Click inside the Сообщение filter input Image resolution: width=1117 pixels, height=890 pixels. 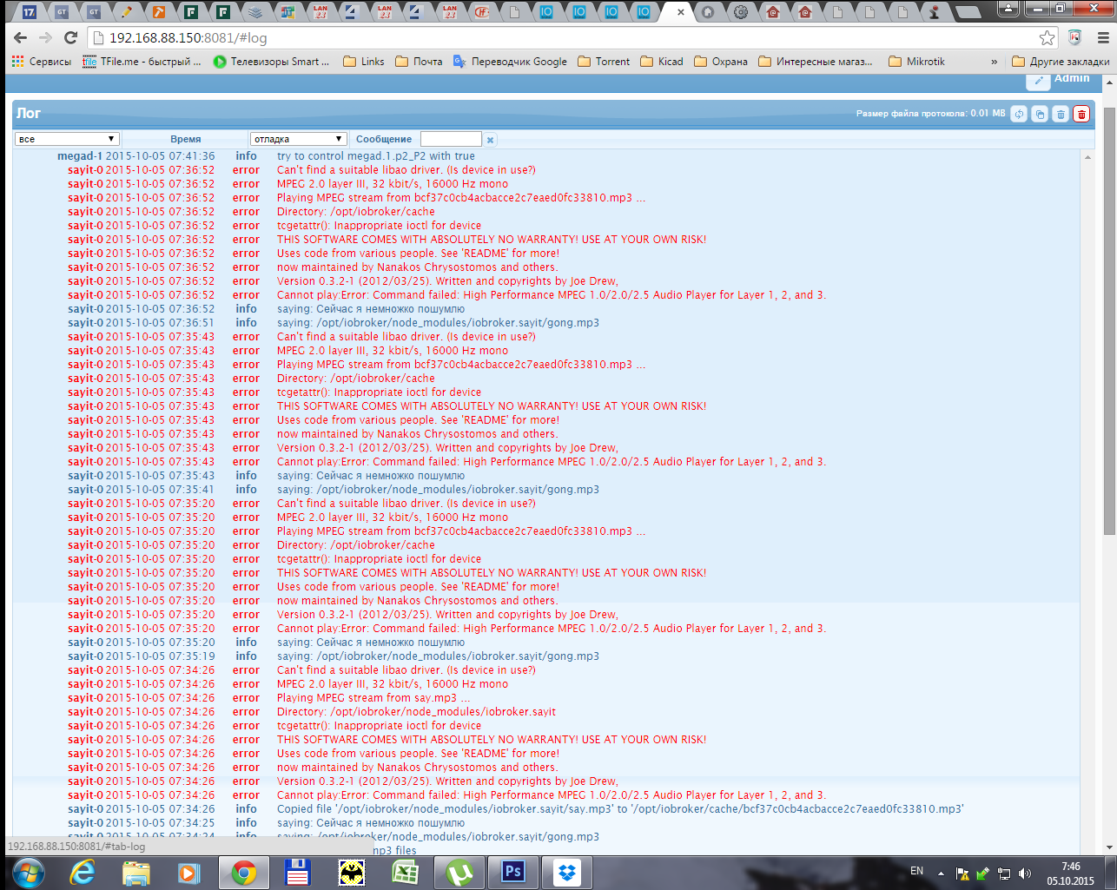pyautogui.click(x=451, y=139)
